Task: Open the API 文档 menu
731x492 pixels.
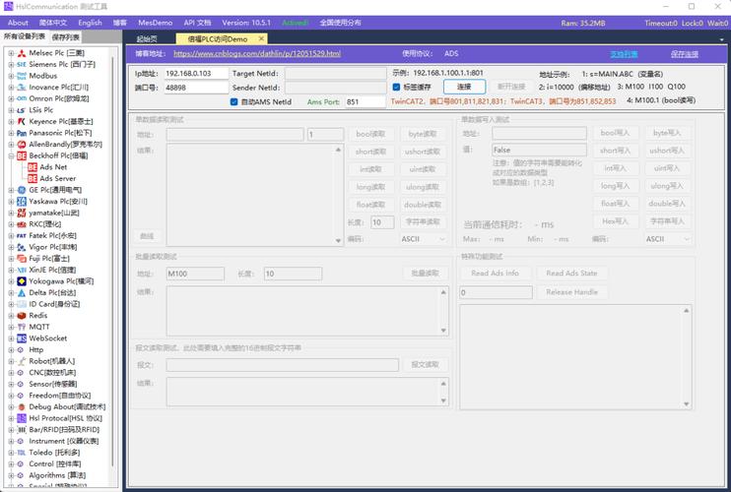Action: 197,23
